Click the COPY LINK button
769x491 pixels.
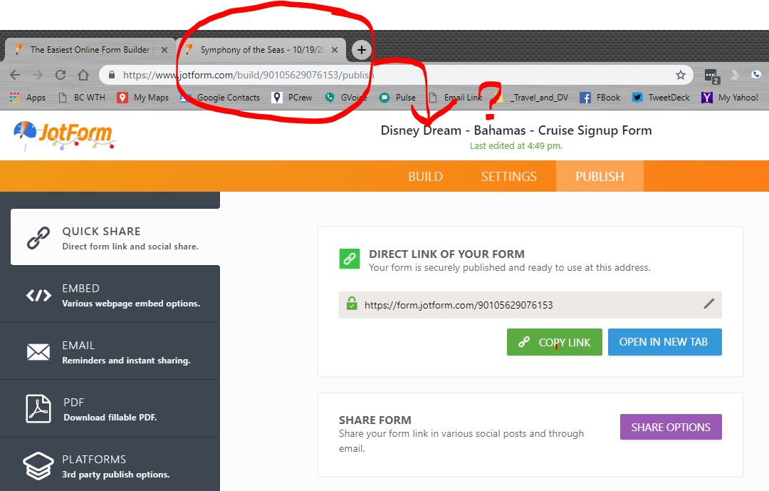(554, 341)
